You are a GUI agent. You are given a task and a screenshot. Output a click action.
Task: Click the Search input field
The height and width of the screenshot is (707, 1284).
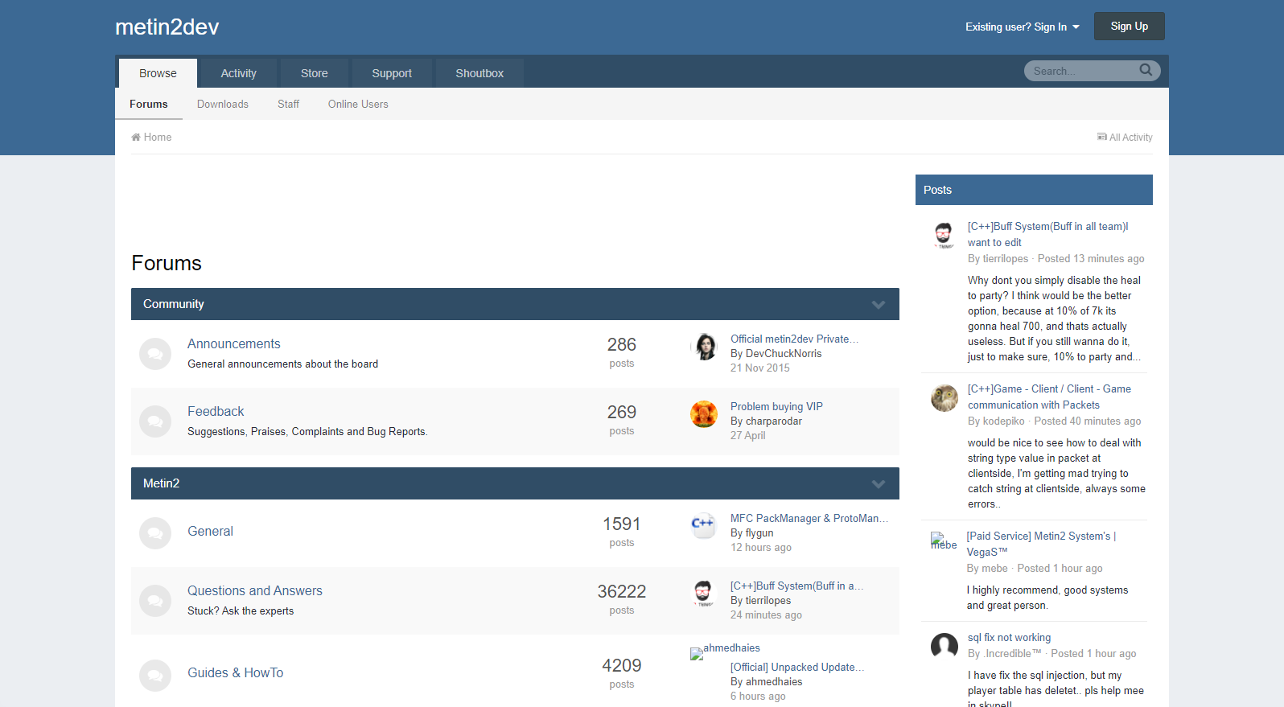[1084, 71]
